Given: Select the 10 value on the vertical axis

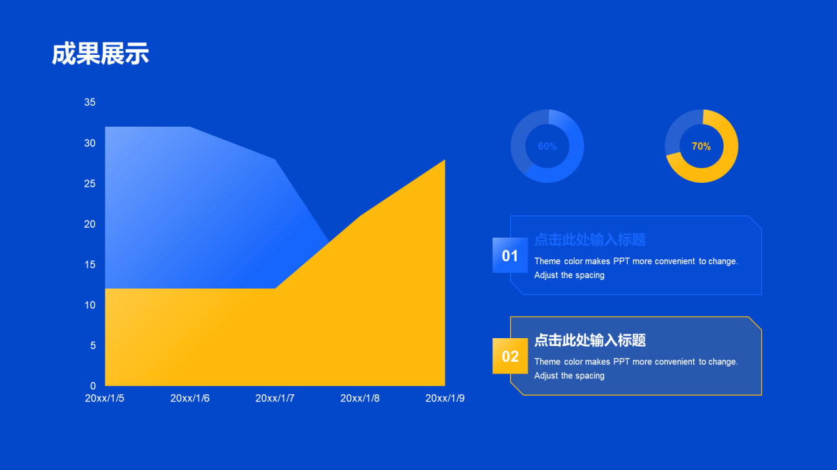Looking at the screenshot, I should (x=90, y=305).
